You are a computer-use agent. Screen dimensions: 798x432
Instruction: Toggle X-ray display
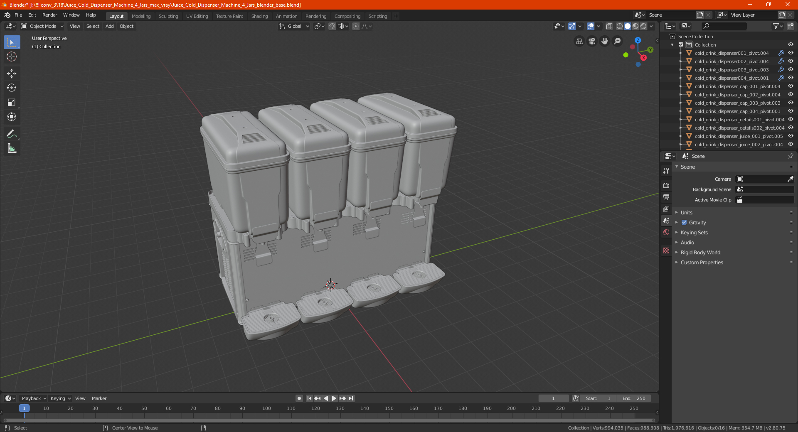click(x=609, y=26)
